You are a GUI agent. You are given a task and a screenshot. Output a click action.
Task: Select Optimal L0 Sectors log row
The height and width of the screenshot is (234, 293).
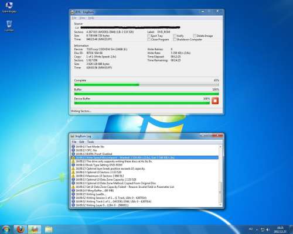tap(145, 172)
